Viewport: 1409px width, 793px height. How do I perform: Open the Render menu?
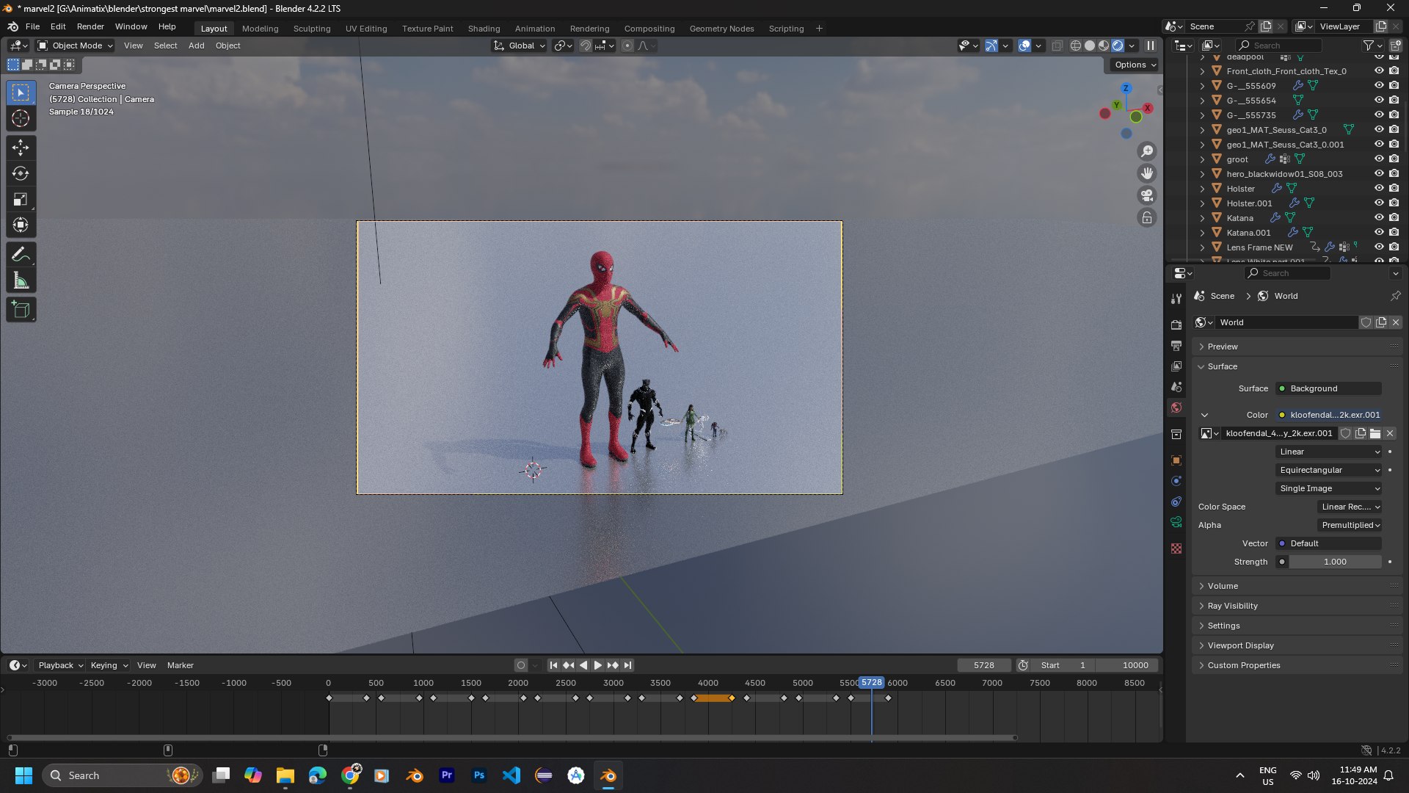(x=90, y=26)
